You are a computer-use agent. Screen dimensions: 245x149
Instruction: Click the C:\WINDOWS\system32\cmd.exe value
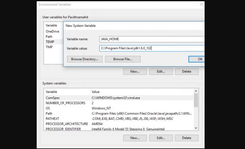click(x=116, y=98)
